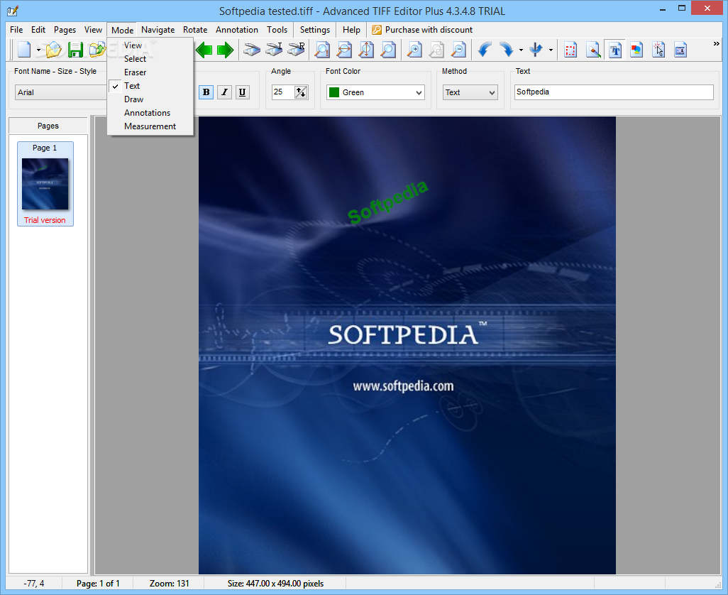
Task: Click the grayed zoom selection icon
Action: 436,50
